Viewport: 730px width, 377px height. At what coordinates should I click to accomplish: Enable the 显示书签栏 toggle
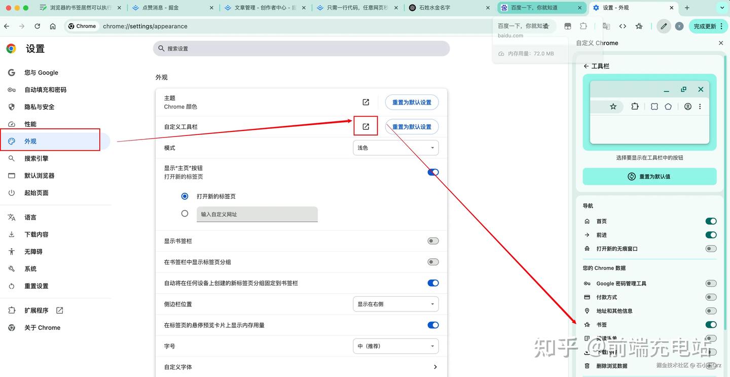[432, 241]
